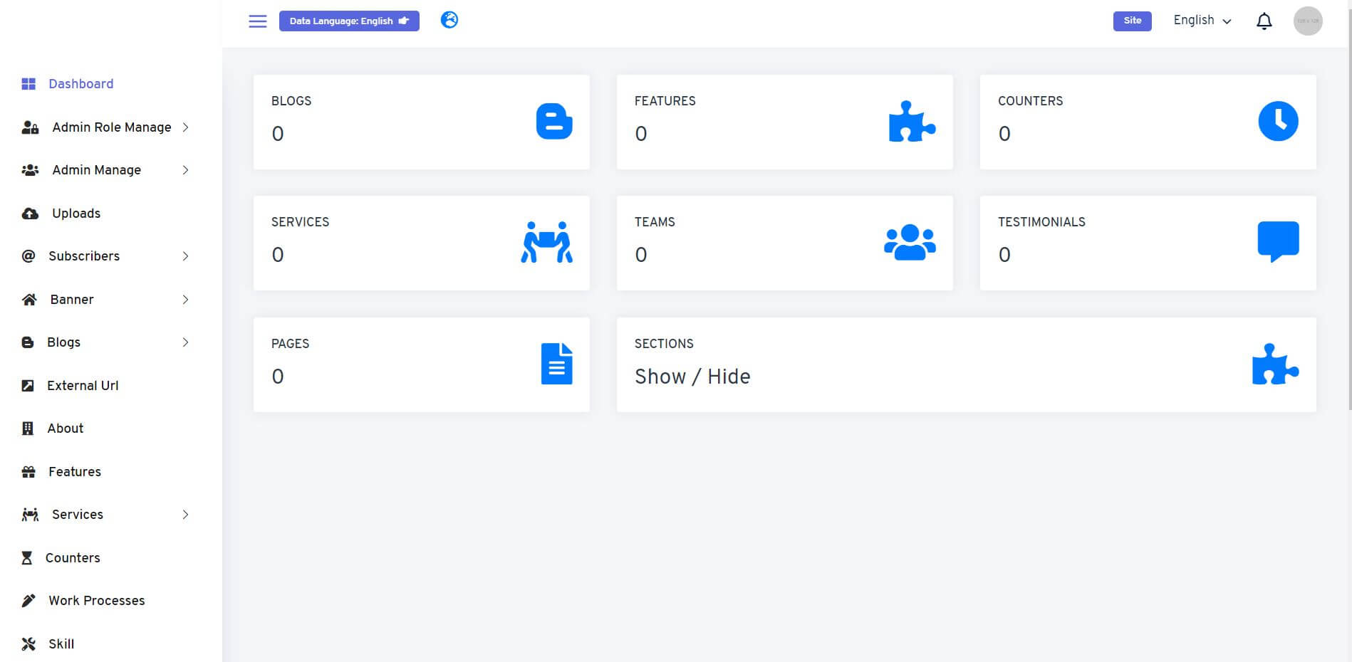Click the Counters card clock icon
Viewport: 1352px width, 662px height.
coord(1278,121)
